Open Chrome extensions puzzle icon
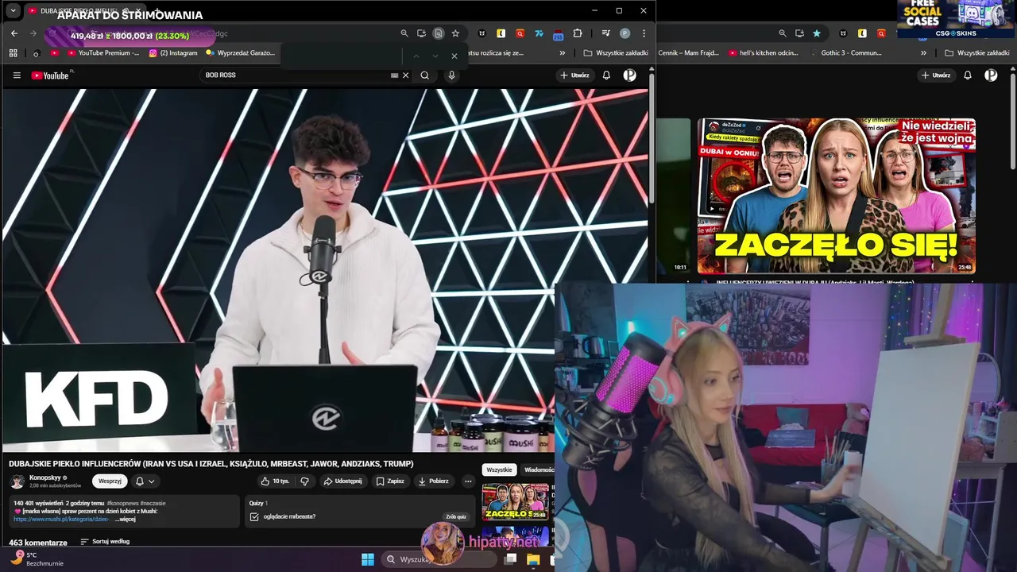The image size is (1017, 572). click(x=578, y=33)
